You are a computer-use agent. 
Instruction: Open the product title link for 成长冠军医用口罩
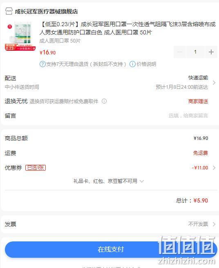[127, 28]
